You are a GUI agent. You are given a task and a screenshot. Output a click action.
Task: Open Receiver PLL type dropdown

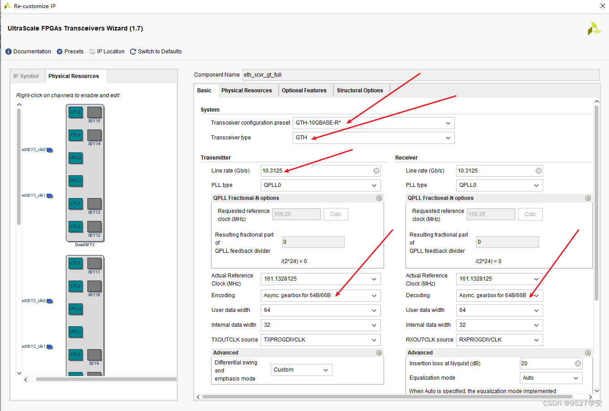(500, 185)
